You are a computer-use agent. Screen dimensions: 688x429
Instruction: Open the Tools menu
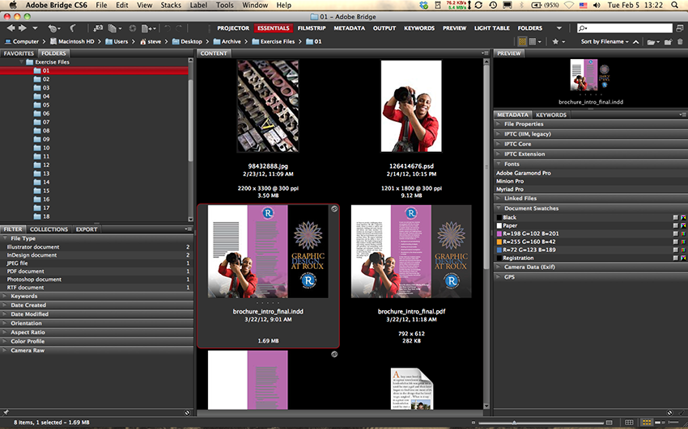[225, 6]
